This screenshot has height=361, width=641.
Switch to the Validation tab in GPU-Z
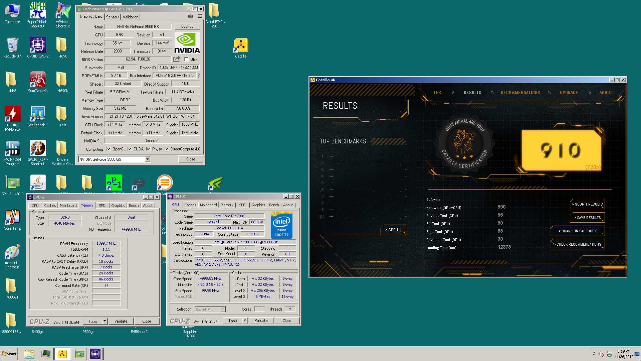click(x=131, y=17)
